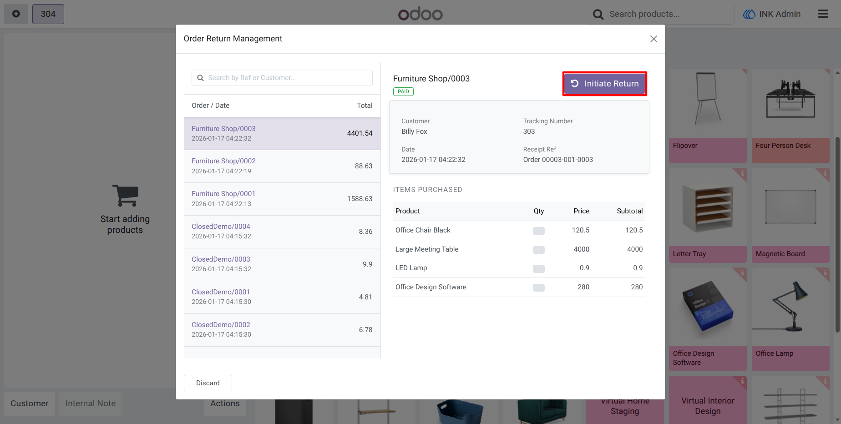Click the Subtotal column header

[629, 211]
